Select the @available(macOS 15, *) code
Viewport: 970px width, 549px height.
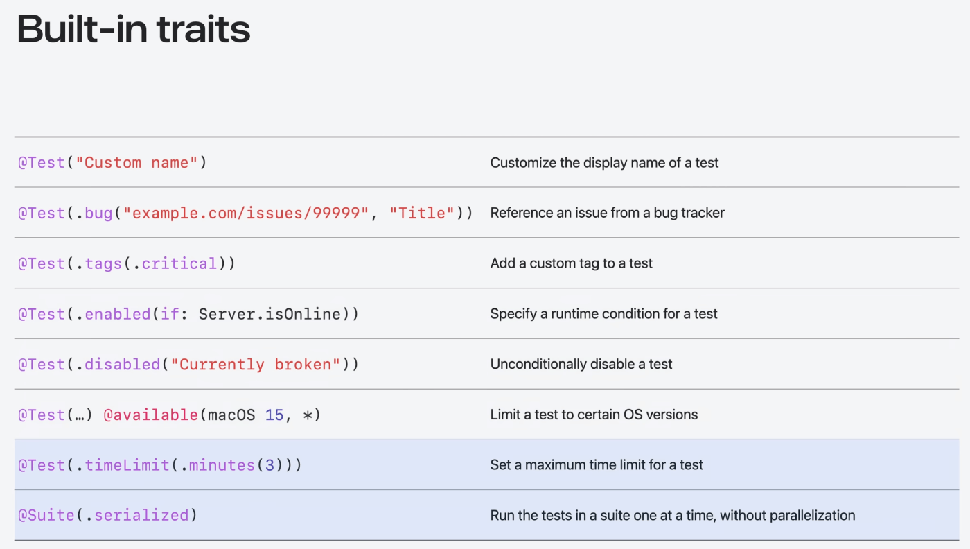coord(212,415)
